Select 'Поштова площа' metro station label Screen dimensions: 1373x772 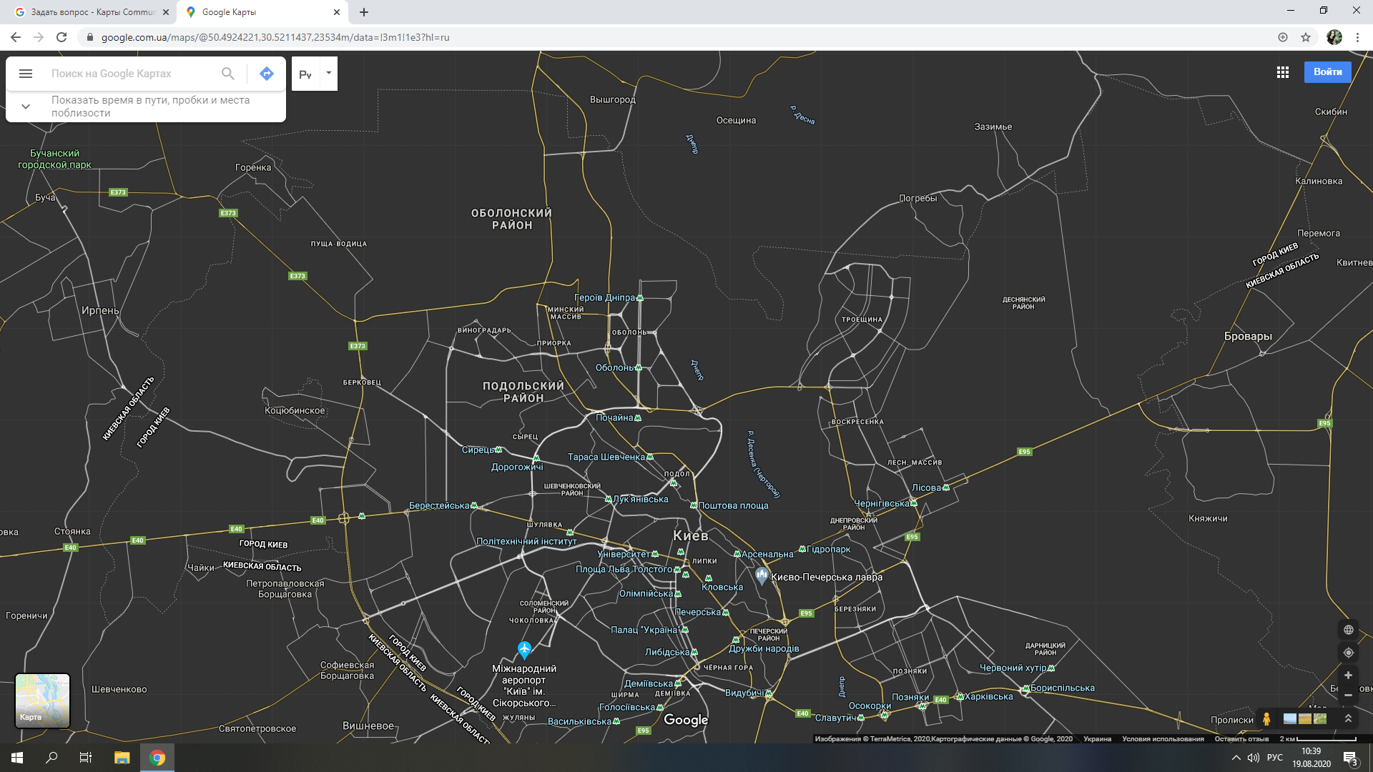[x=733, y=505]
